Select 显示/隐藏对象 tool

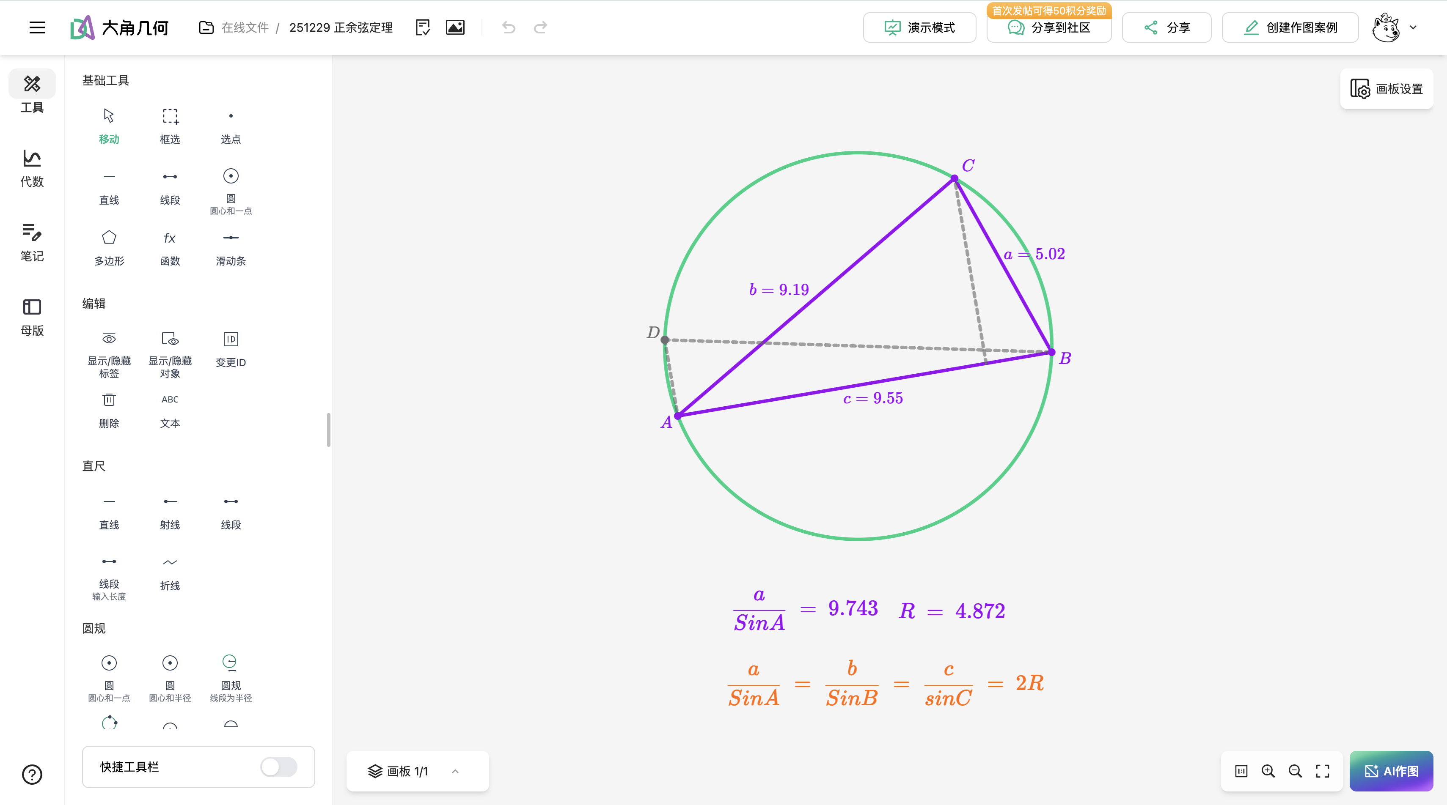point(170,355)
